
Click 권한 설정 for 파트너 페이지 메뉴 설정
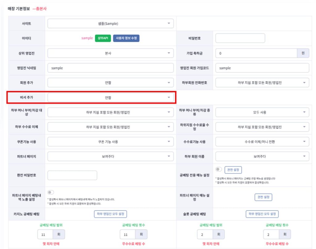tap(263, 197)
